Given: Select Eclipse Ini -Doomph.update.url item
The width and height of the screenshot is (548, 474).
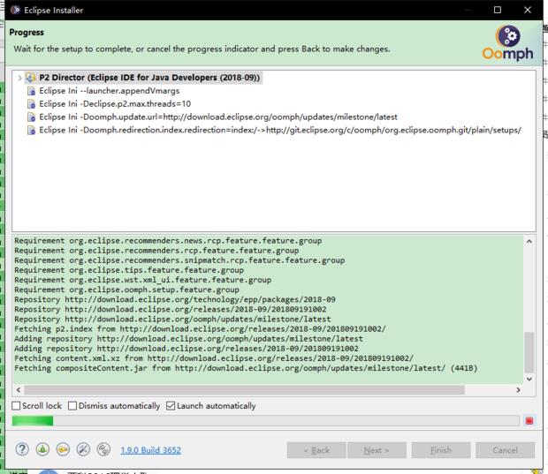Looking at the screenshot, I should coord(217,117).
